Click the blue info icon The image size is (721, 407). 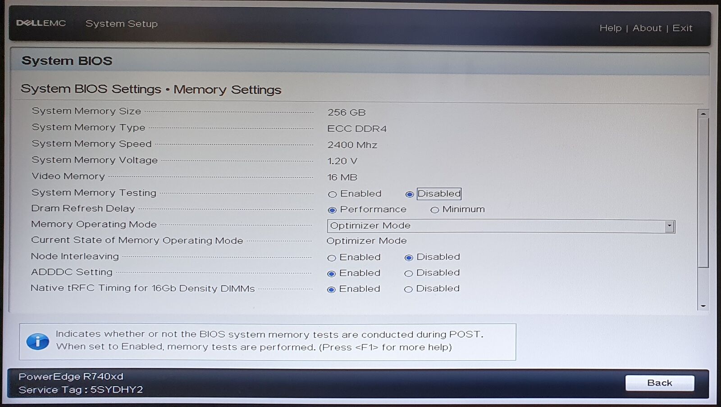(37, 342)
